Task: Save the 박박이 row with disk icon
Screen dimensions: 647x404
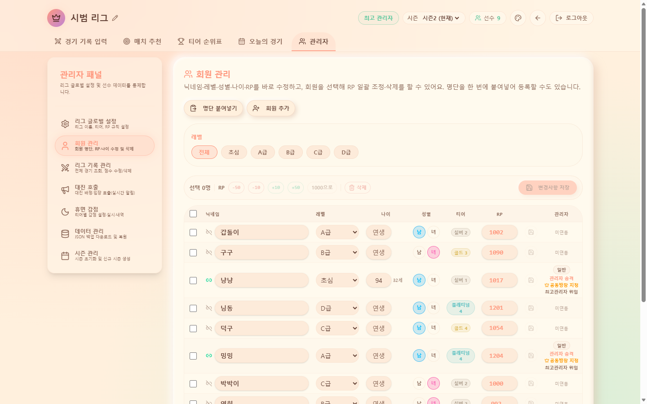Action: pos(531,383)
